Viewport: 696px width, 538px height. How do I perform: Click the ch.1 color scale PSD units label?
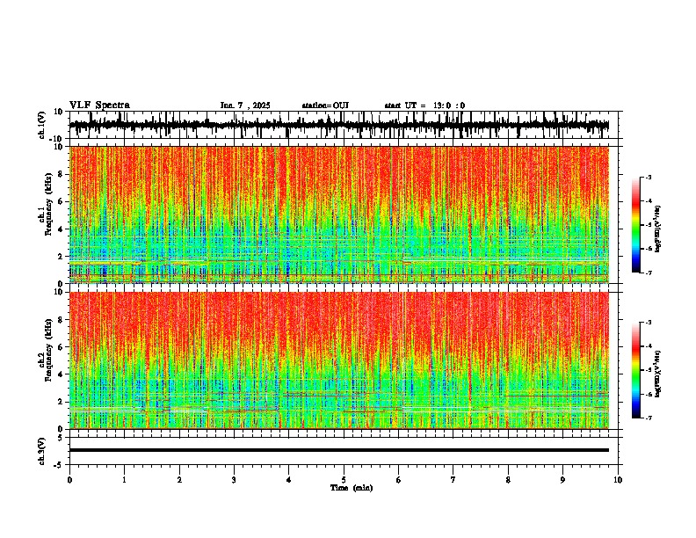[658, 229]
